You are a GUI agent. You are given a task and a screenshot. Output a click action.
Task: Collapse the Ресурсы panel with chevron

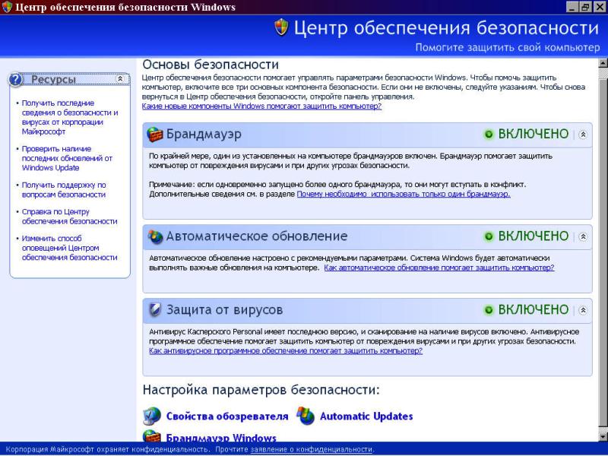pyautogui.click(x=120, y=79)
